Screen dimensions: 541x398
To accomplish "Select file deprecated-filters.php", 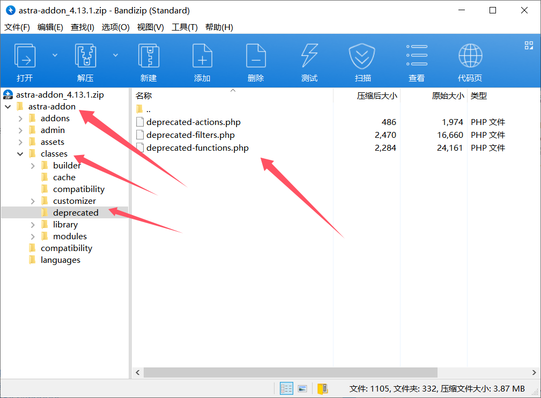I will pyautogui.click(x=190, y=135).
